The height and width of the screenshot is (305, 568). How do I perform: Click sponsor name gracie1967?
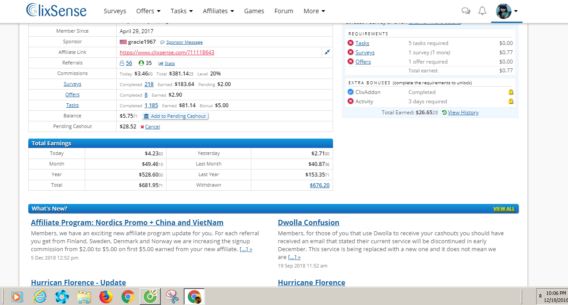point(142,42)
